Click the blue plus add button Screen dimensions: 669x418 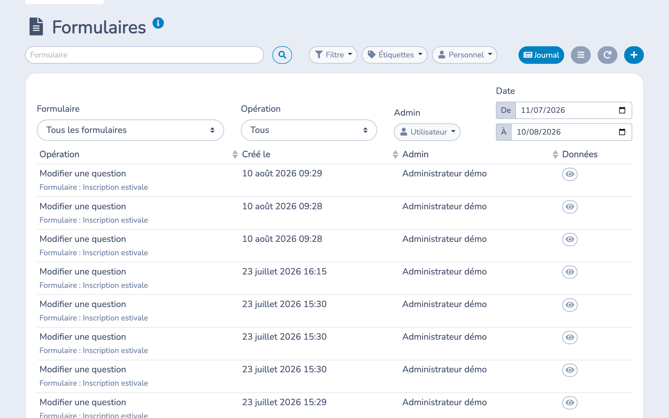tap(634, 55)
